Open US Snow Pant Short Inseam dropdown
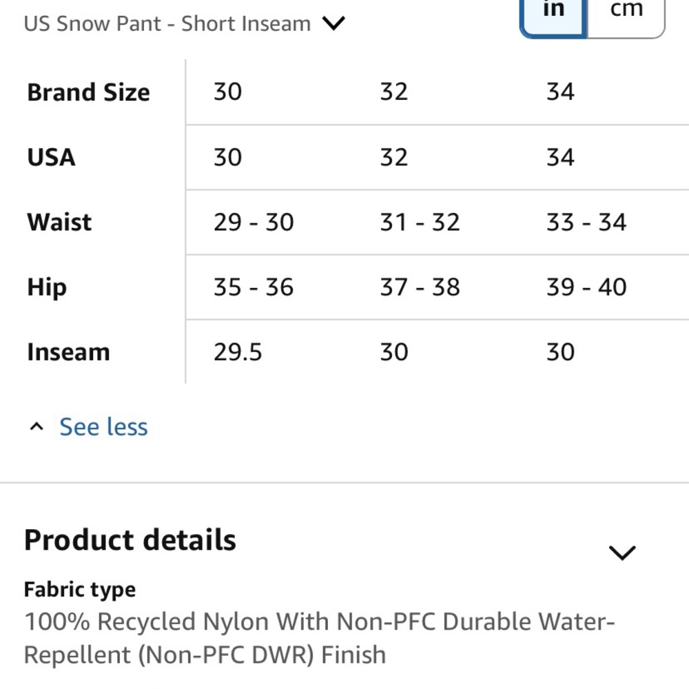Image resolution: width=689 pixels, height=689 pixels. (167, 24)
